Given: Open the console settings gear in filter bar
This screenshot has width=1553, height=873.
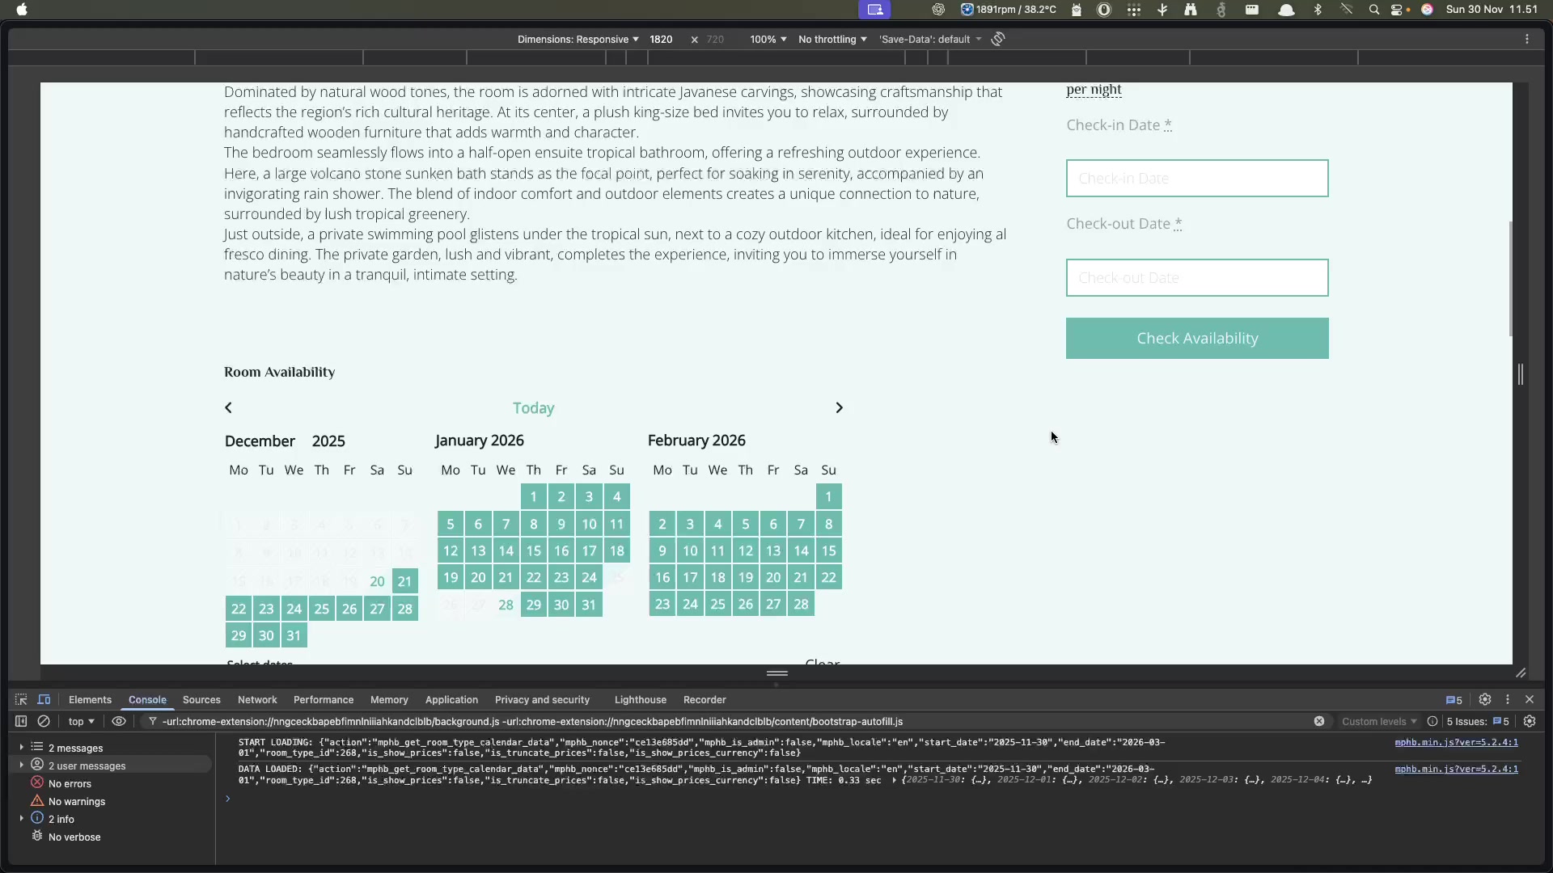Looking at the screenshot, I should (1530, 722).
